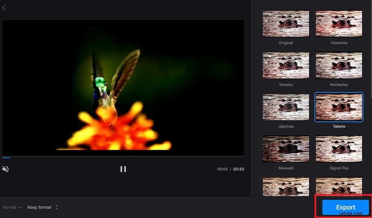Click the Format label text
The width and height of the screenshot is (372, 218).
click(x=9, y=207)
